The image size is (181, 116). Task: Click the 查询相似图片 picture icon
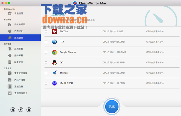pos(10,93)
